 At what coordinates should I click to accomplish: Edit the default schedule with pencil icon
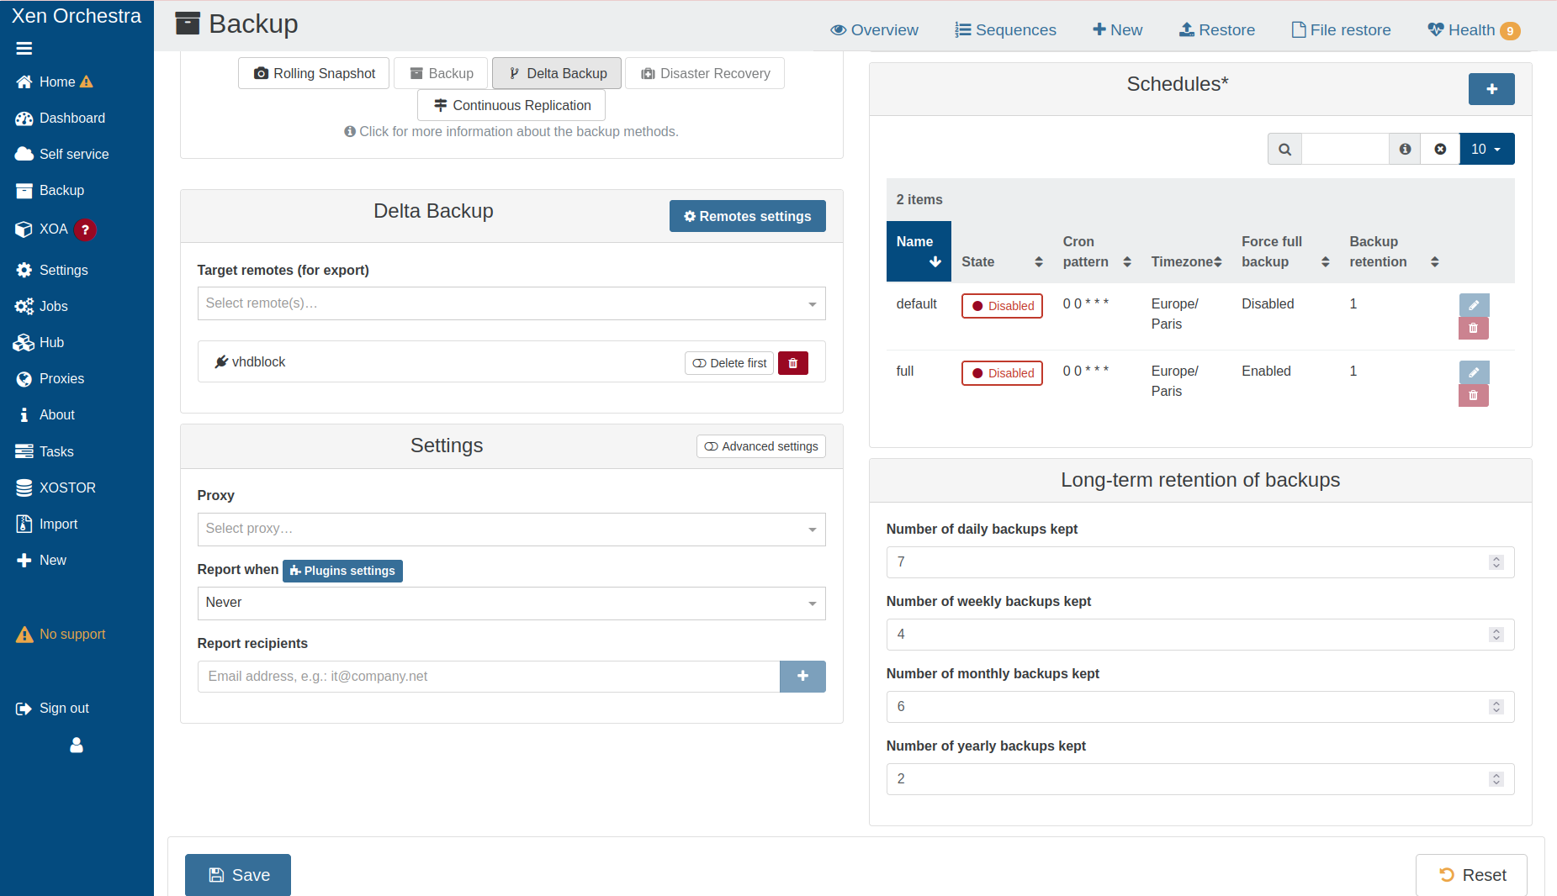tap(1473, 305)
